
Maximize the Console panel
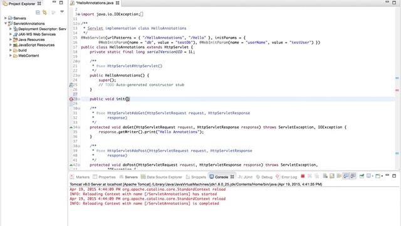394,176
